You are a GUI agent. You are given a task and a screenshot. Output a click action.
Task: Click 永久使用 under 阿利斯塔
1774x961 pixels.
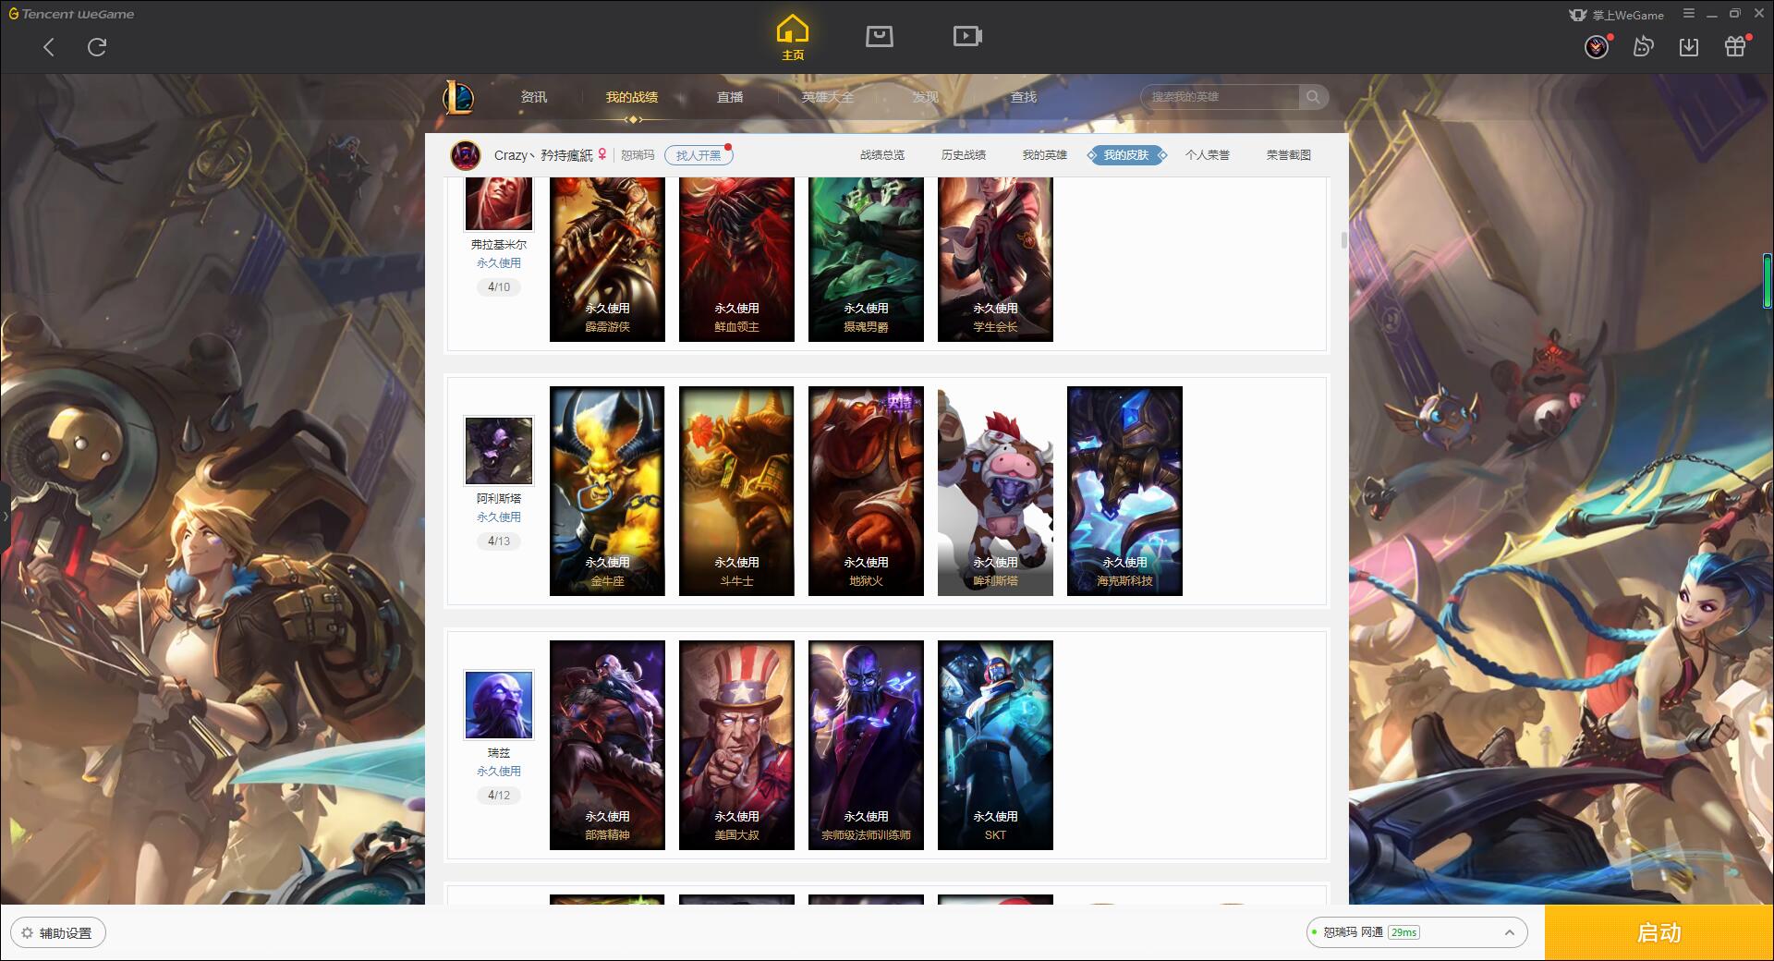click(499, 517)
